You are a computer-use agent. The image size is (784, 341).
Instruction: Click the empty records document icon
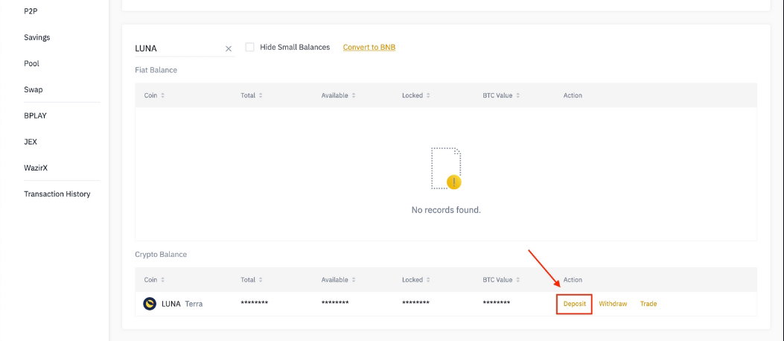(446, 168)
